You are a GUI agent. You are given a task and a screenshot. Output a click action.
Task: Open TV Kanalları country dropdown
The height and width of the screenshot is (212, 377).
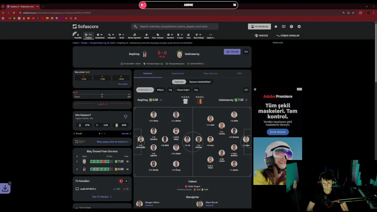click(123, 181)
